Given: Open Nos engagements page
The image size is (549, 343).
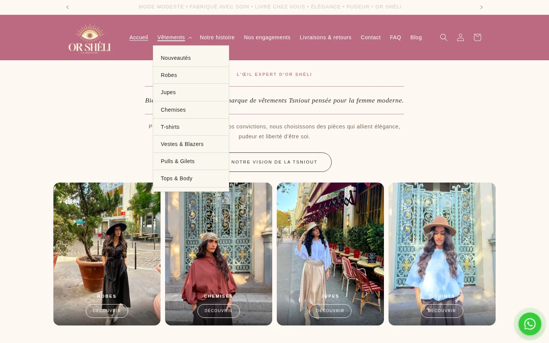Looking at the screenshot, I should point(267,37).
